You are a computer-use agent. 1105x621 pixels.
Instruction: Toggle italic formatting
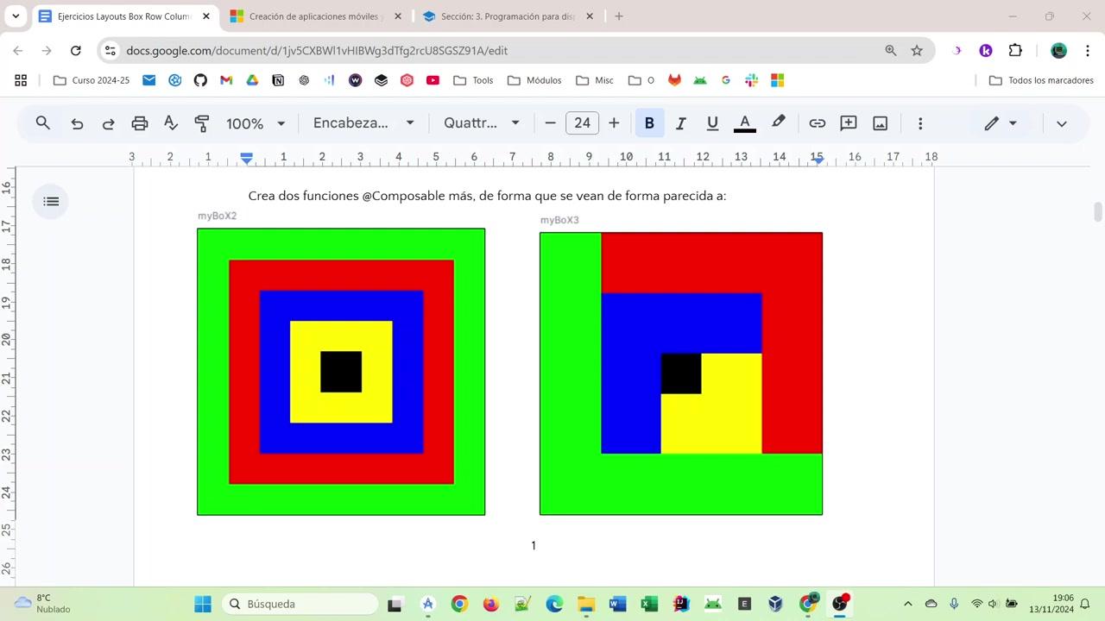pos(680,123)
